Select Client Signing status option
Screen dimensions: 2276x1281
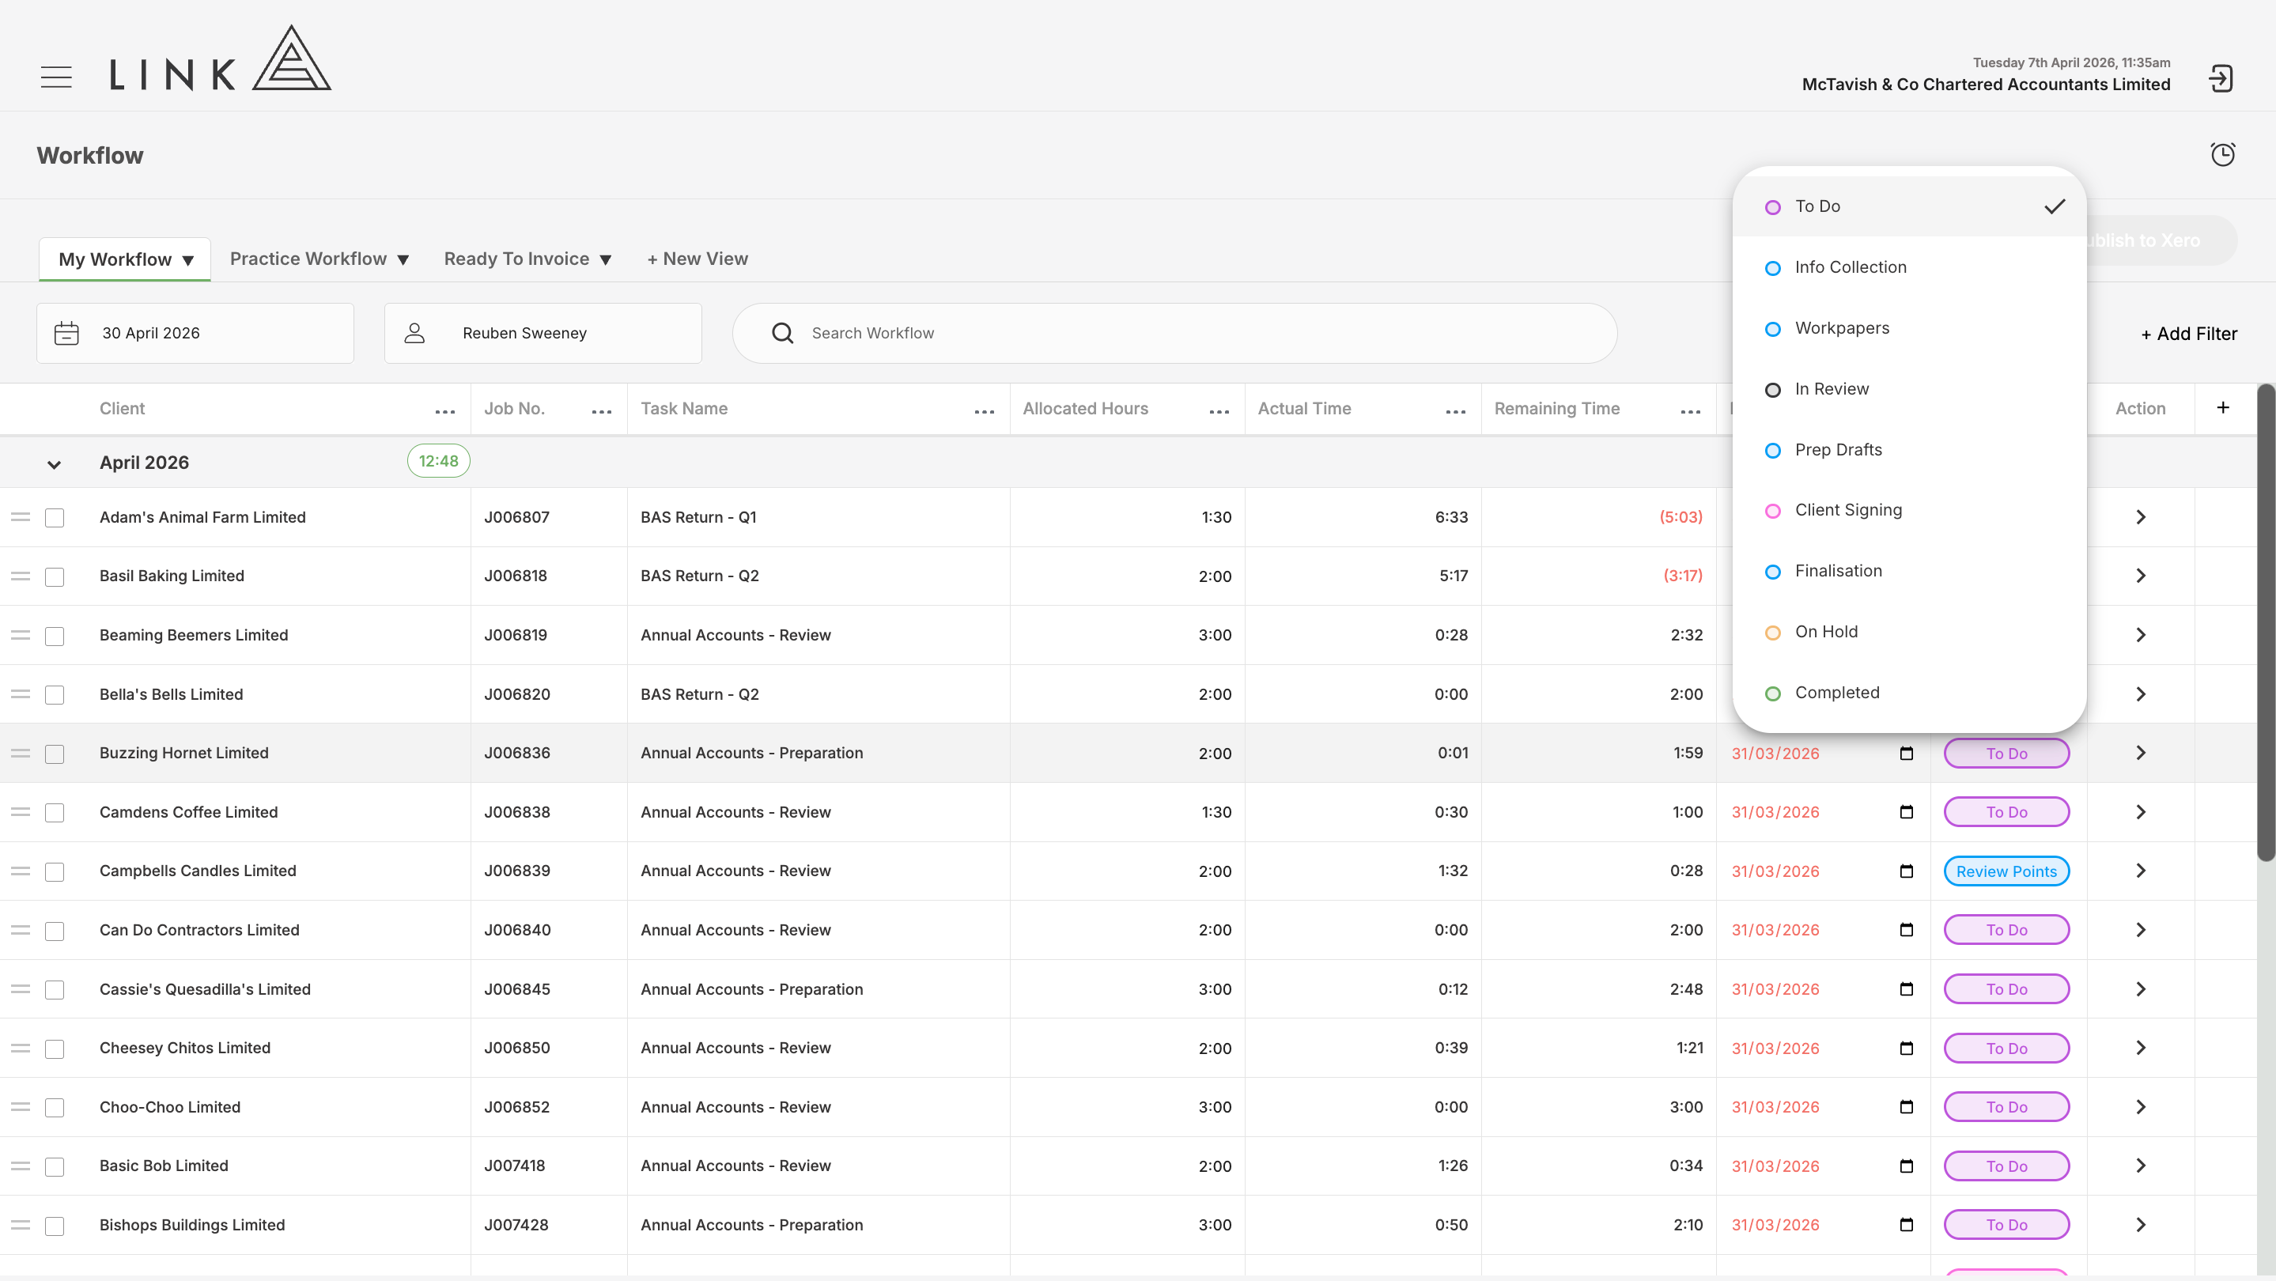coord(1909,510)
